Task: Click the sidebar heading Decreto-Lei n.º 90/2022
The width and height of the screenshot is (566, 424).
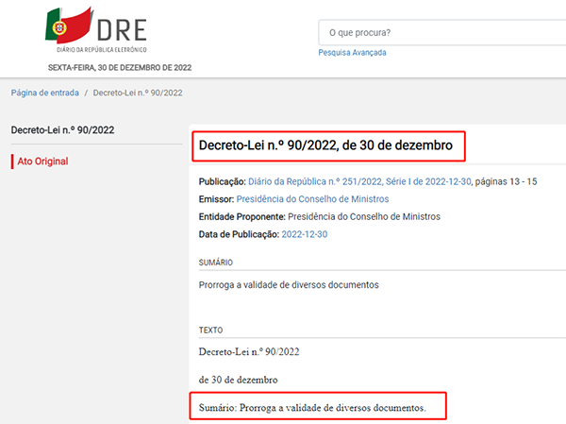Action: (x=62, y=130)
